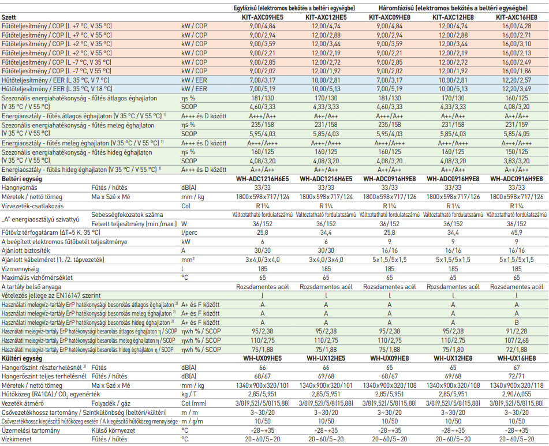Click the outdoor unit model WH-UX12HE8
549x446 pixels.
(x=453, y=358)
